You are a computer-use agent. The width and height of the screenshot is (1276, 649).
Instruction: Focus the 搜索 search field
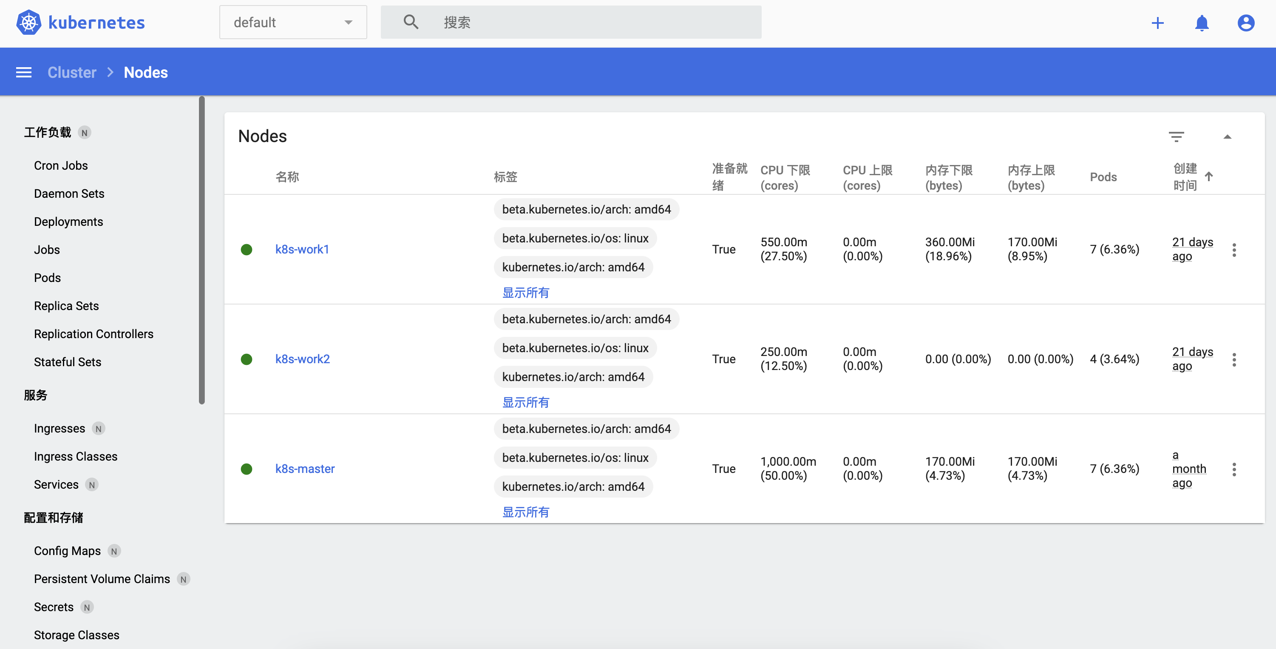tap(571, 22)
